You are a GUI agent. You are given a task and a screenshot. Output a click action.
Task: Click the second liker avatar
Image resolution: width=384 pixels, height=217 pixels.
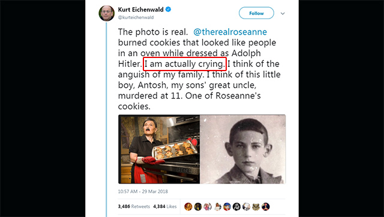pos(198,207)
